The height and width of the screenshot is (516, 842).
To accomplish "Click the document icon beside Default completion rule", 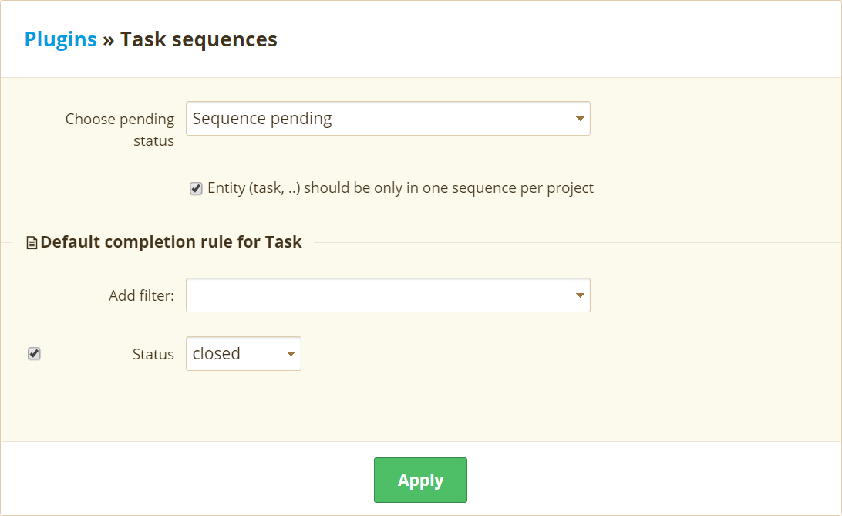I will click(x=32, y=243).
